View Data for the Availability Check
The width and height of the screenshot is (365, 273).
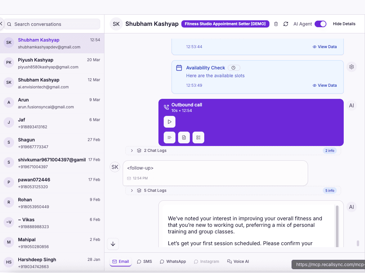pyautogui.click(x=324, y=85)
